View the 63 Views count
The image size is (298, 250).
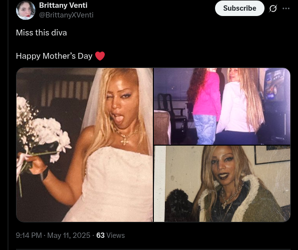point(111,235)
